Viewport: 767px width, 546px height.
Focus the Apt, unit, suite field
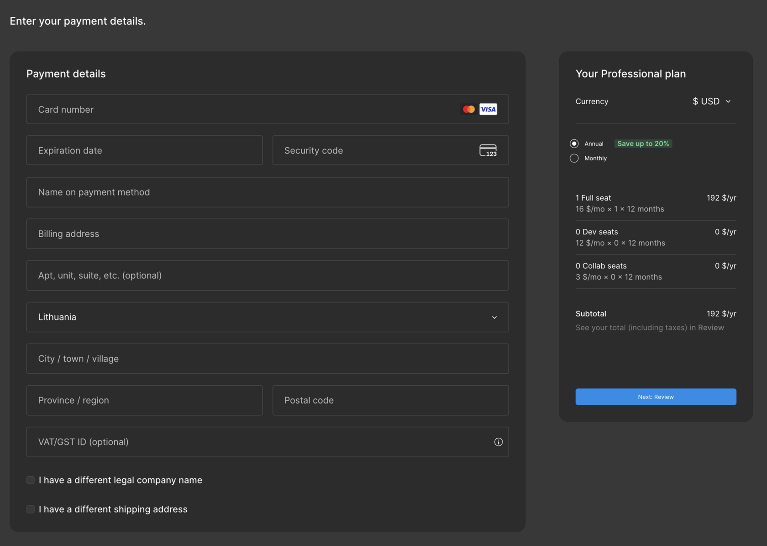267,276
